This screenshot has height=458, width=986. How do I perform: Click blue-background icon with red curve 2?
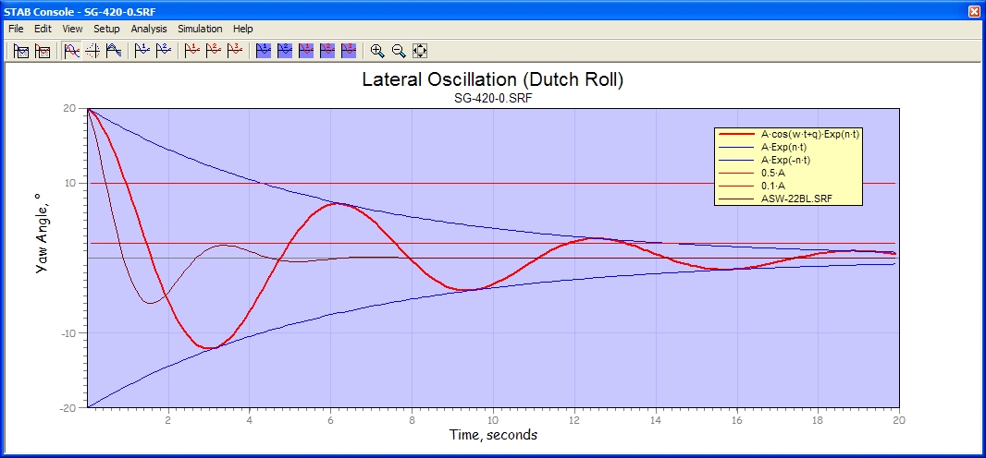[327, 52]
